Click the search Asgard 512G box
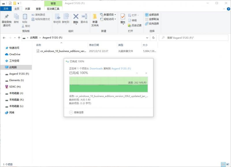This screenshot has height=167, width=231. pos(193,38)
